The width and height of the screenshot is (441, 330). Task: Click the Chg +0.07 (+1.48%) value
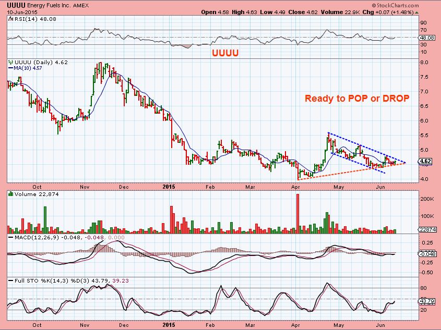388,13
